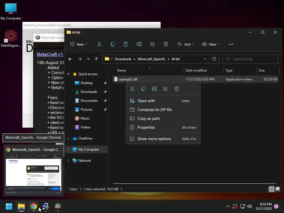Open the View dropdown menu
The height and width of the screenshot is (213, 284).
(211, 44)
